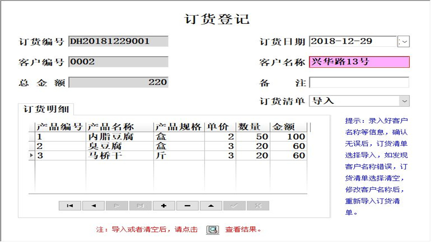Delete current row using the minus icon
Screen dimensions: 431x242
[188, 206]
